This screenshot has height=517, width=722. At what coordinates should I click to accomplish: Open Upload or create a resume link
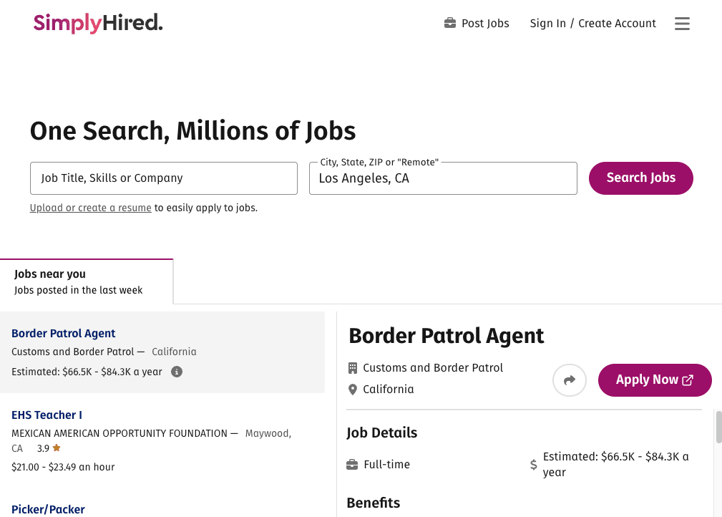point(90,208)
